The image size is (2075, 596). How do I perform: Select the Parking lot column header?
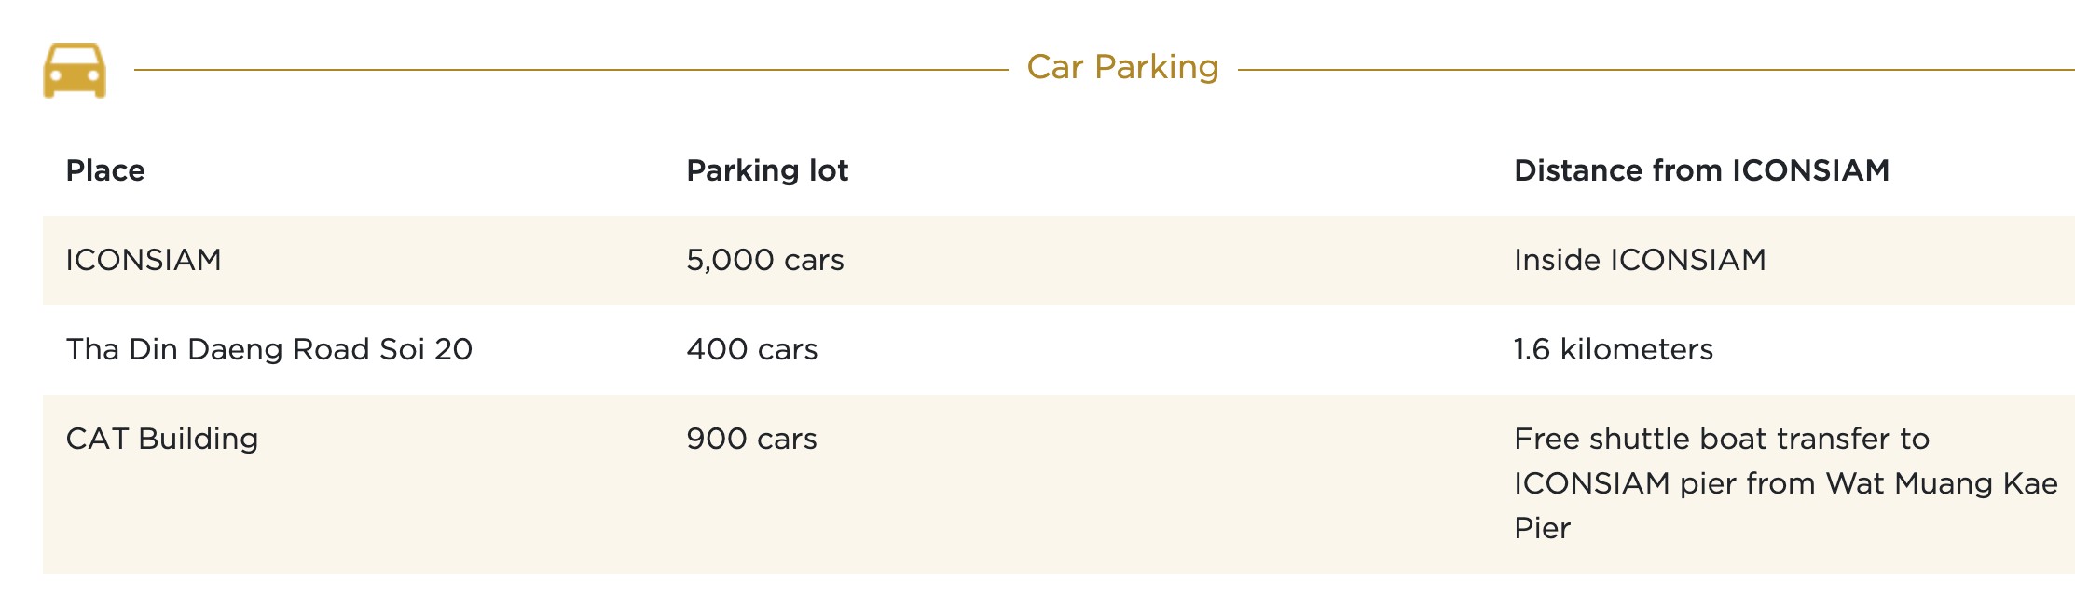click(x=767, y=170)
